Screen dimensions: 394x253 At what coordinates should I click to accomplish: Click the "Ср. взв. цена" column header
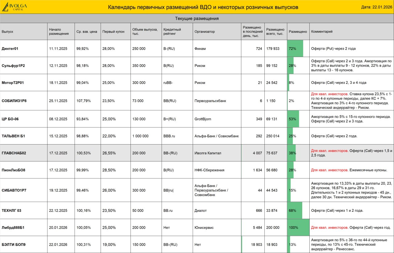(86, 31)
